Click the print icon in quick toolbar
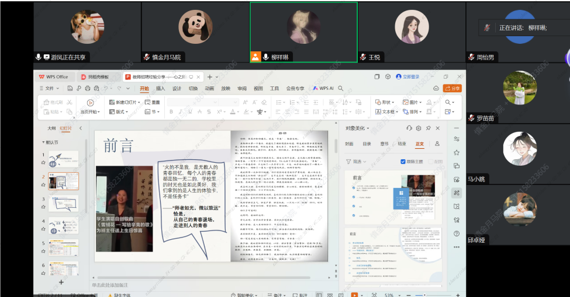Screen dimensions: 570x297 pyautogui.click(x=87, y=89)
